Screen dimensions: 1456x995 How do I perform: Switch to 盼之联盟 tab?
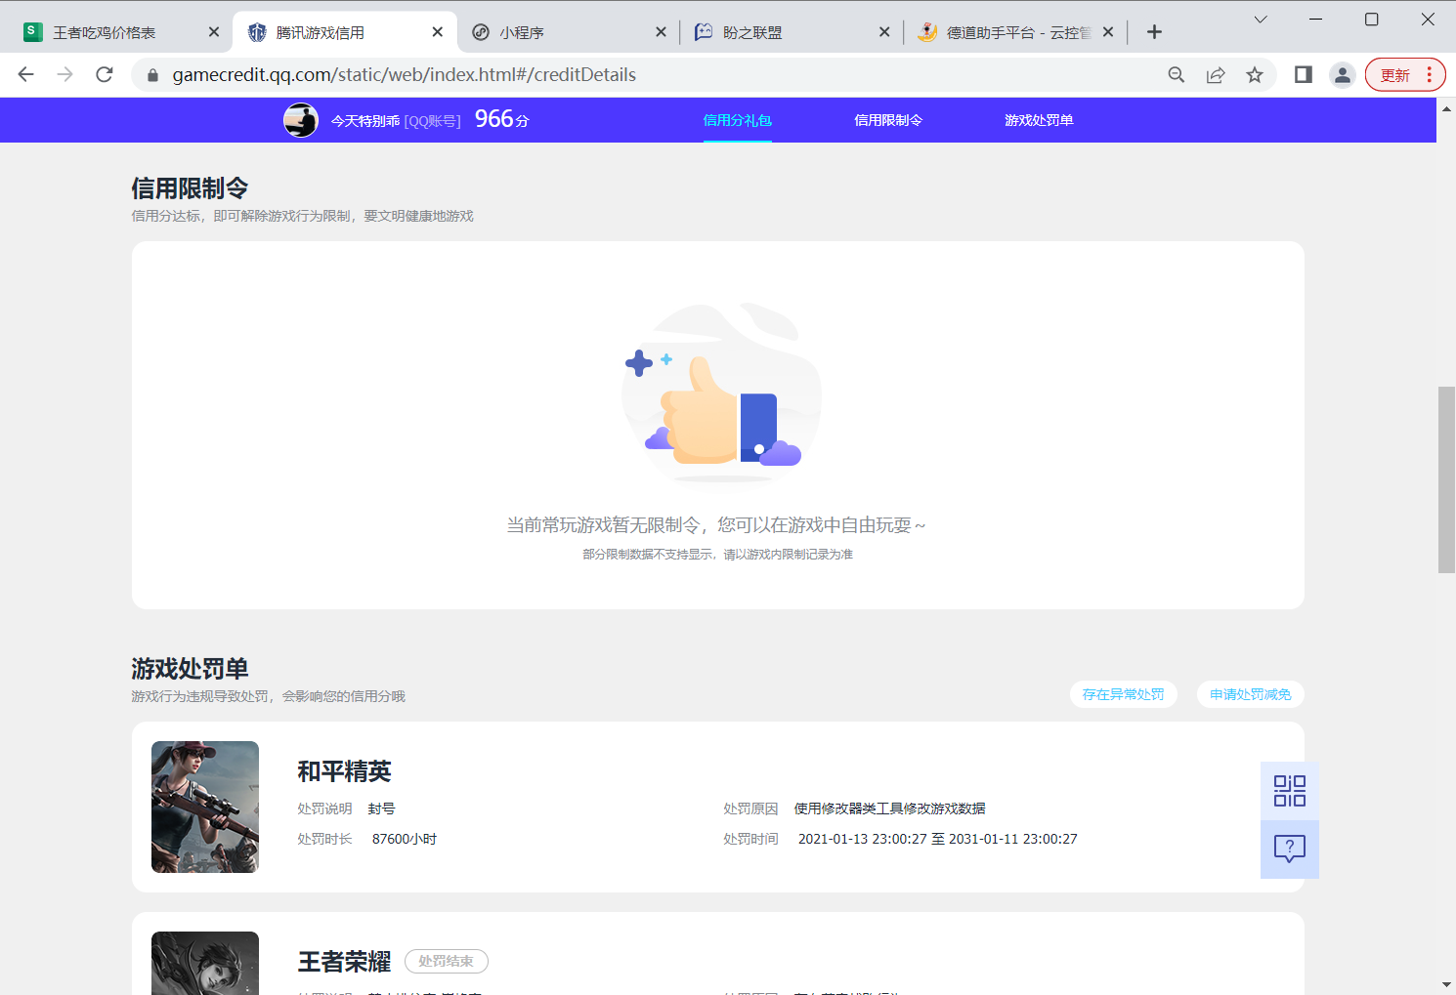pyautogui.click(x=752, y=32)
